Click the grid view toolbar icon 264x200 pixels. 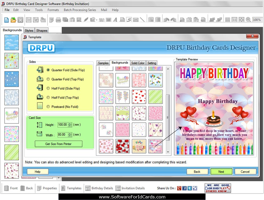(227, 20)
